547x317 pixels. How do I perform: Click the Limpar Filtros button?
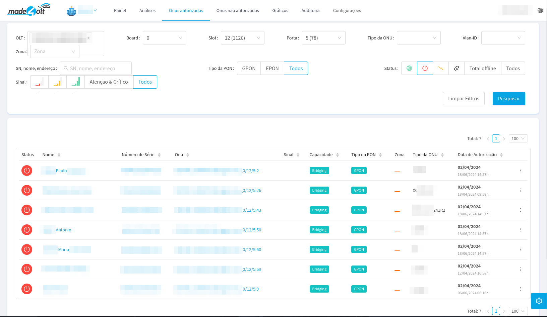click(x=464, y=99)
